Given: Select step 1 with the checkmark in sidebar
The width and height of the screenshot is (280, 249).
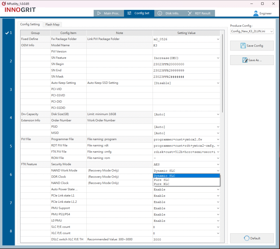Looking at the screenshot, I should 8,33.
